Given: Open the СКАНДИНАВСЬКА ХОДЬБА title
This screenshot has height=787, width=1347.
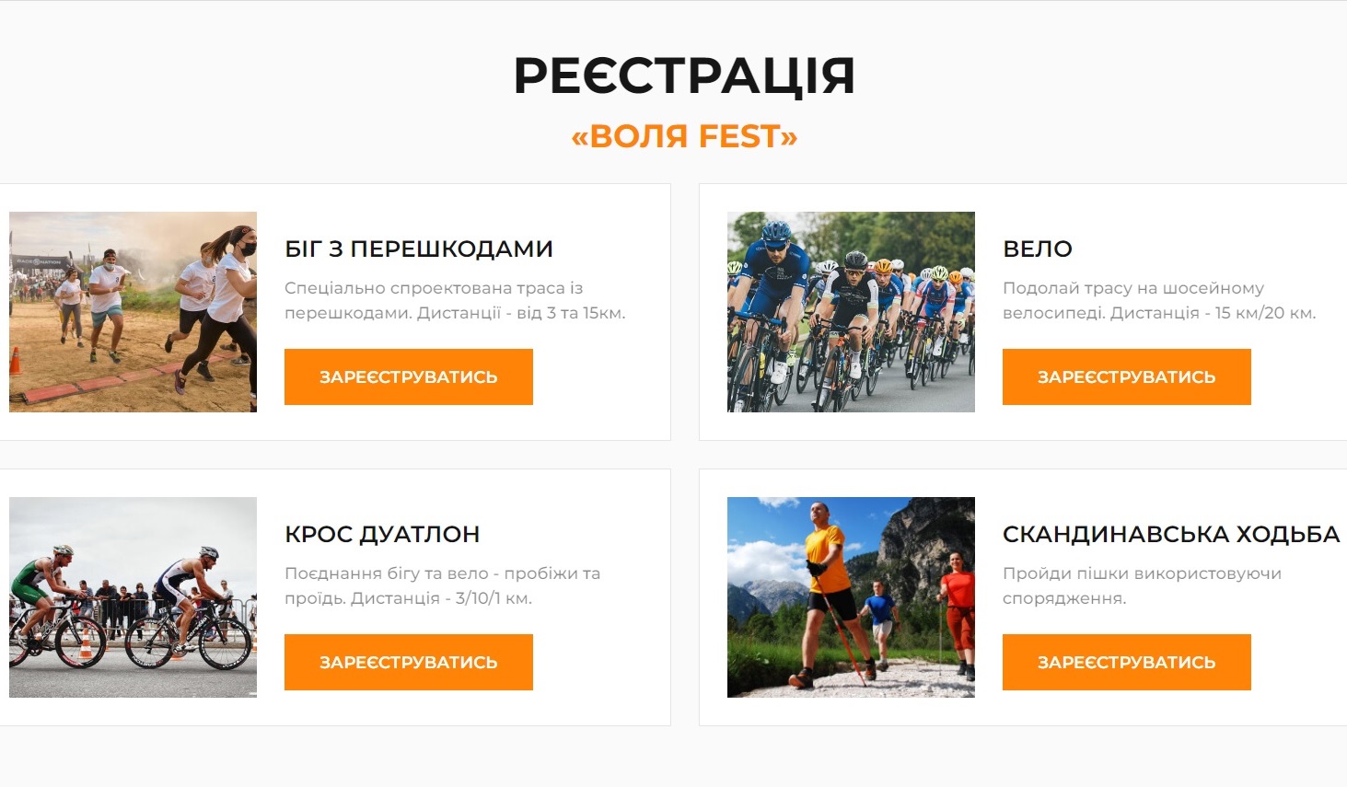Looking at the screenshot, I should pyautogui.click(x=1170, y=534).
